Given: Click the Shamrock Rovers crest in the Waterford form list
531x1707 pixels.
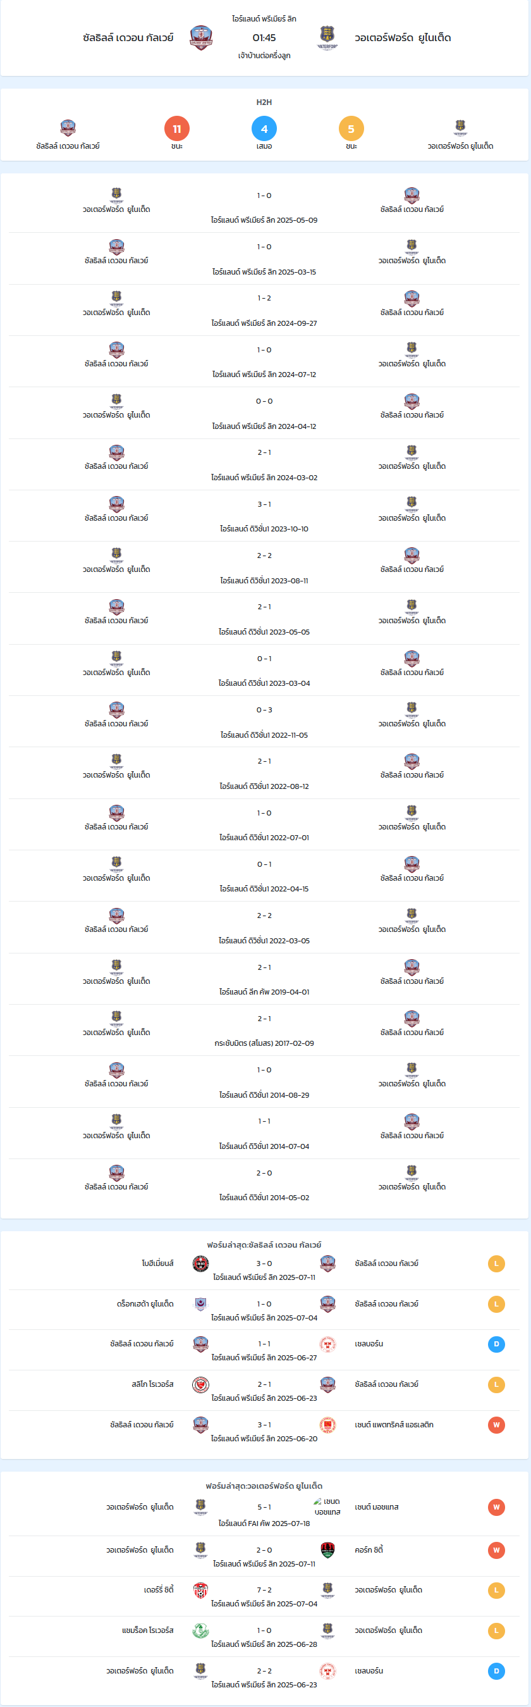Looking at the screenshot, I should (x=200, y=1630).
